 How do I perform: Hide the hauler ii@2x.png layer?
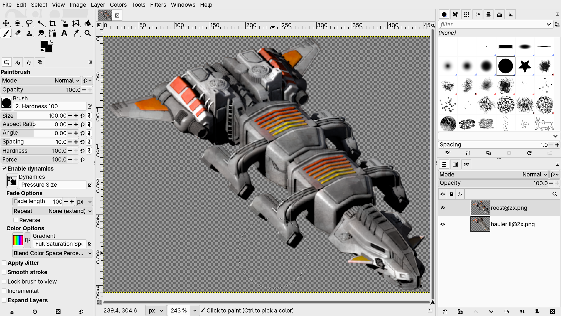point(443,224)
